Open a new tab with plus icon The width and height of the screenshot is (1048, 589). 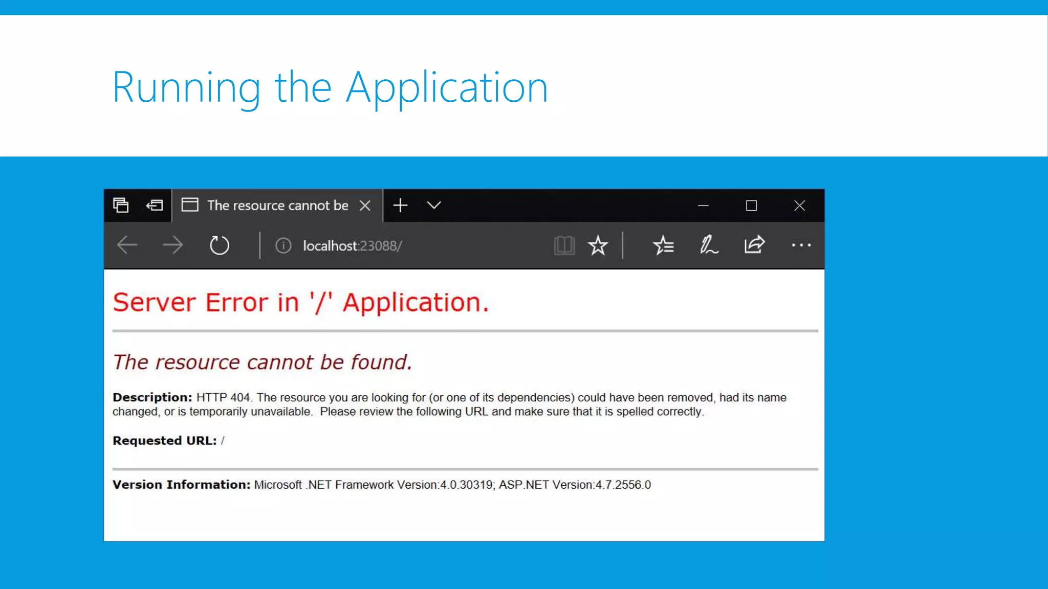(400, 206)
